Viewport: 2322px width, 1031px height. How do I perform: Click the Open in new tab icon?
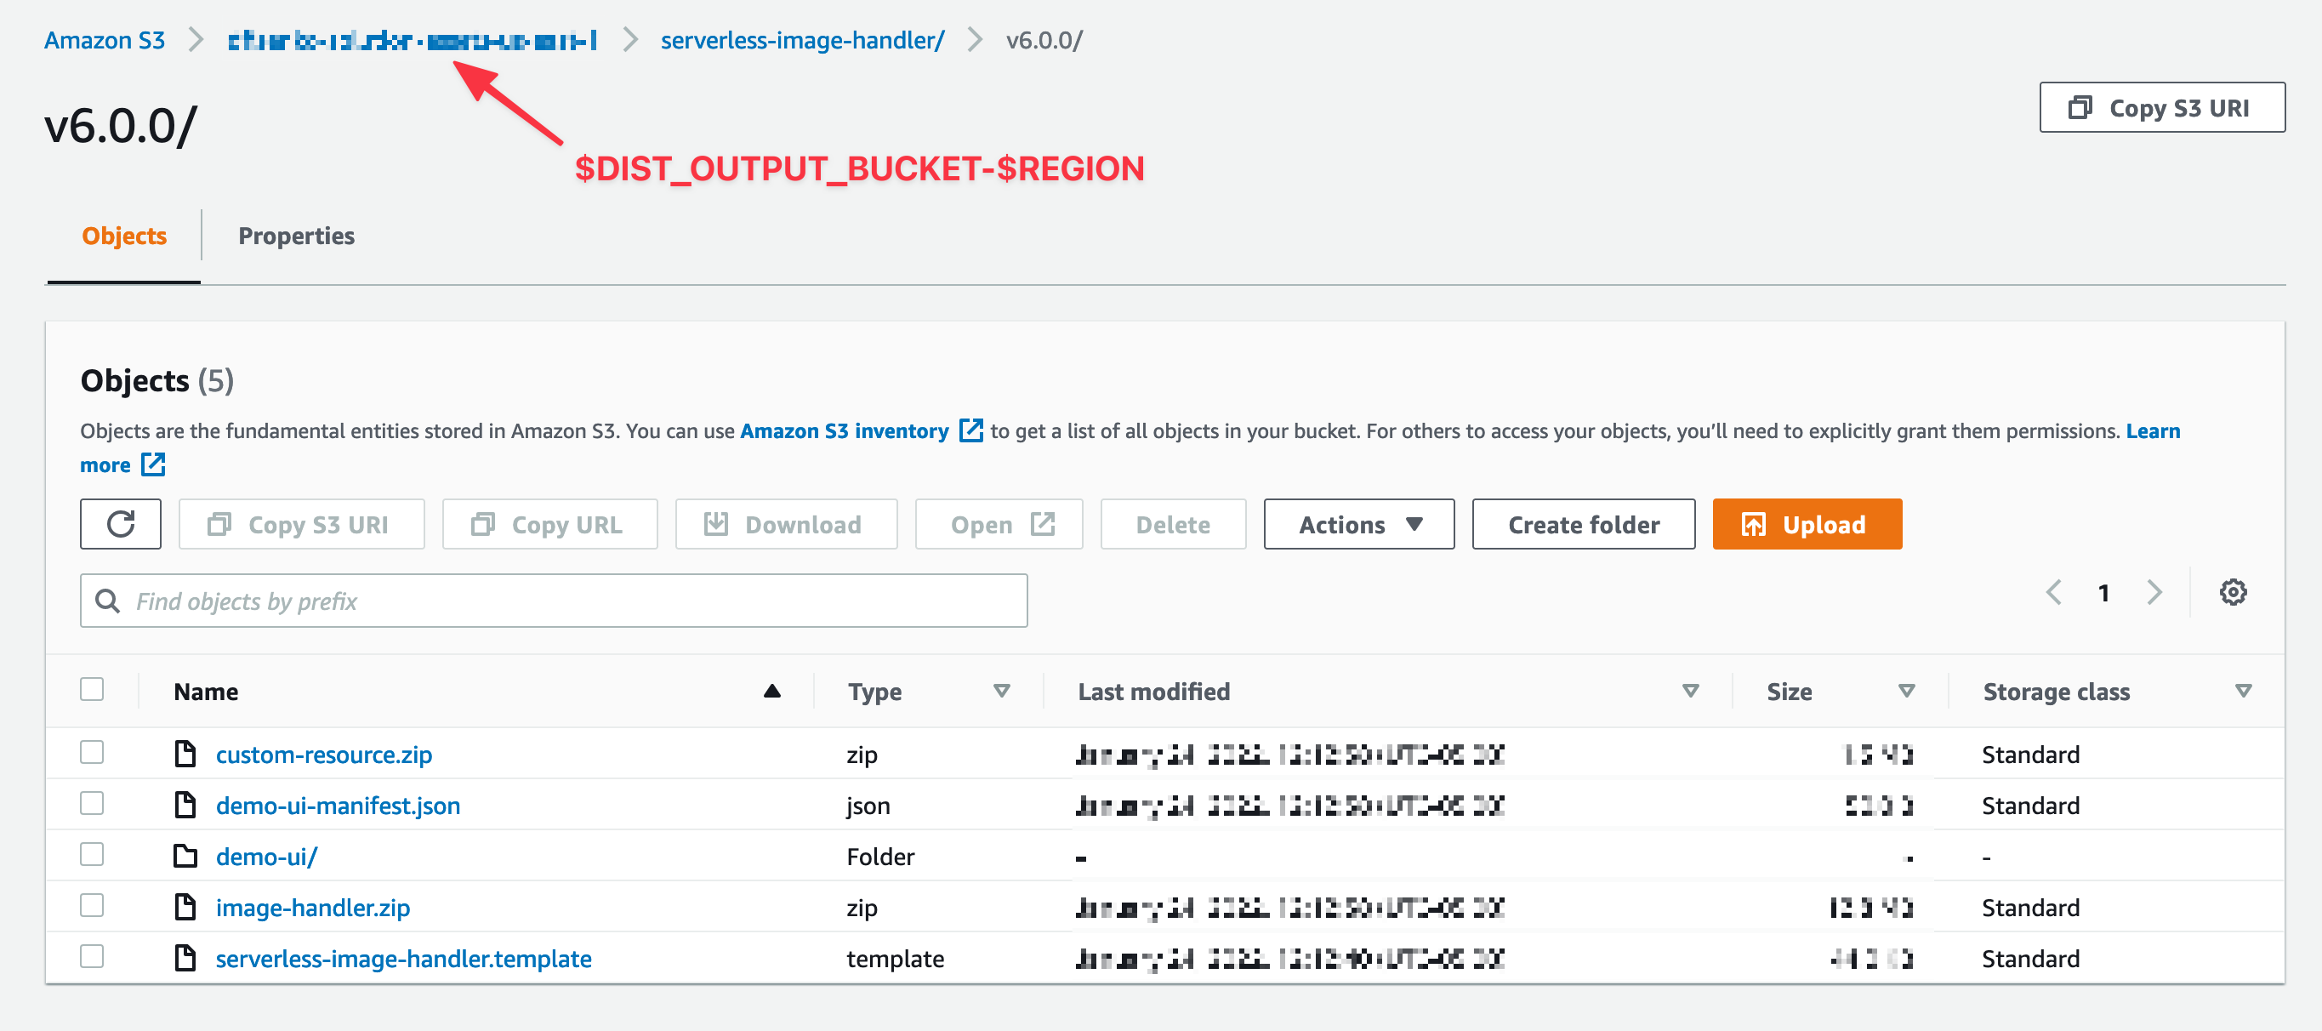click(x=1043, y=524)
